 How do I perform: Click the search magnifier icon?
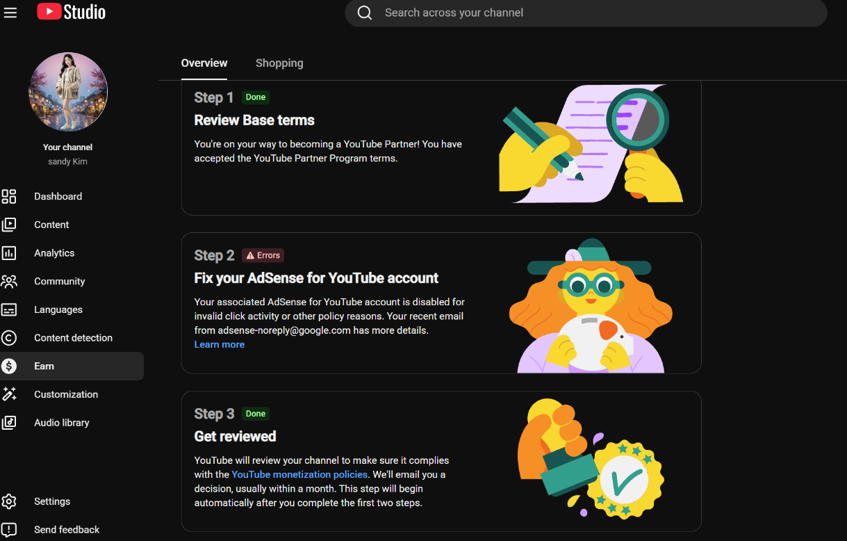point(365,13)
